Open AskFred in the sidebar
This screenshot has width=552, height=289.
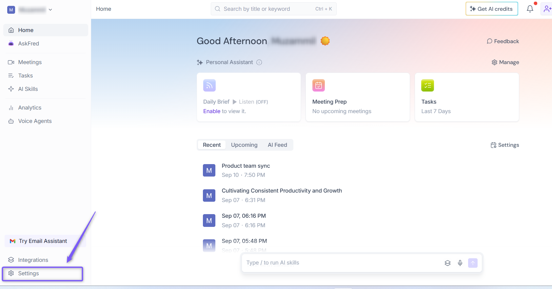pyautogui.click(x=46, y=43)
